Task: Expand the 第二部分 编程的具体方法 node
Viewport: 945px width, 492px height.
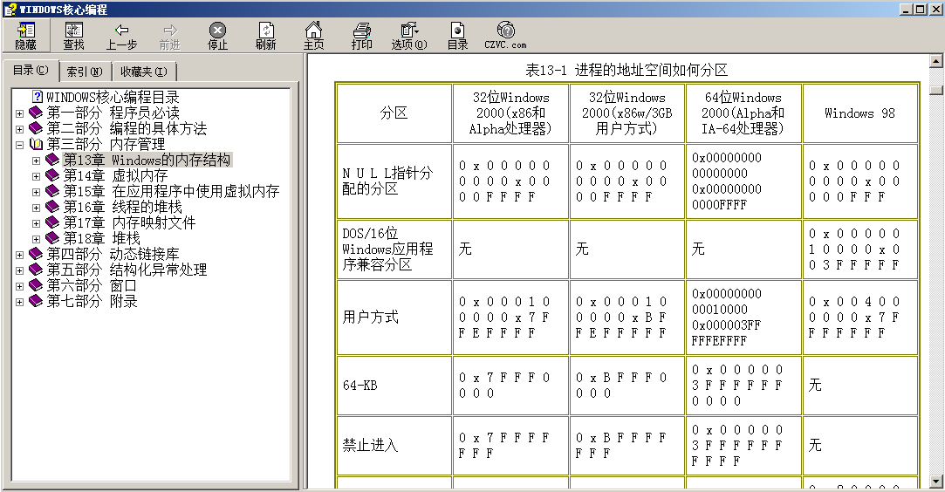Action: pyautogui.click(x=19, y=129)
